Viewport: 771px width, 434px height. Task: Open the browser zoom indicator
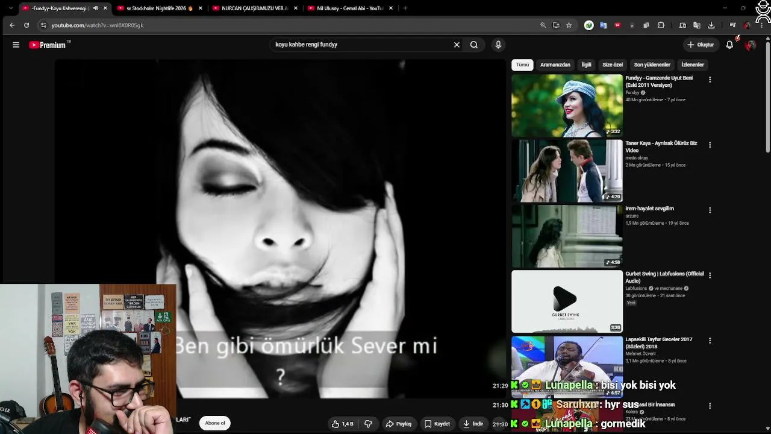tap(543, 25)
